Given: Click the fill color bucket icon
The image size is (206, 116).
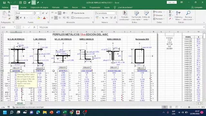Looking at the screenshot, I should click(x=39, y=18).
